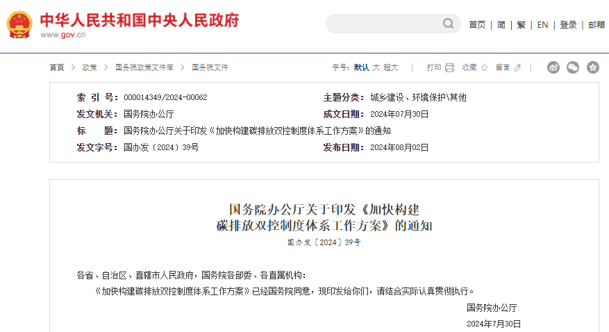609x332 pixels.
Task: Open the EN English version
Action: (542, 24)
